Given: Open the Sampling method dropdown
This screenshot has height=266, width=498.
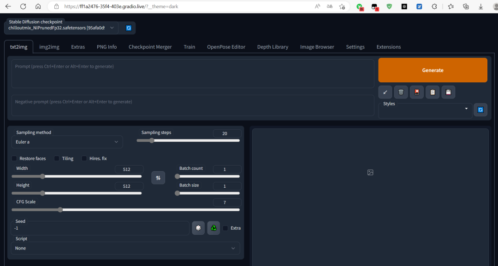Looking at the screenshot, I should pos(67,142).
